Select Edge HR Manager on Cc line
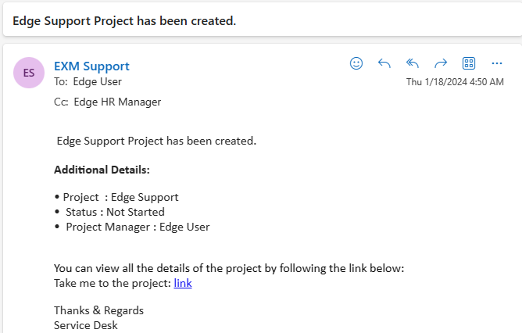Viewport: 522px width, 333px height. point(117,102)
